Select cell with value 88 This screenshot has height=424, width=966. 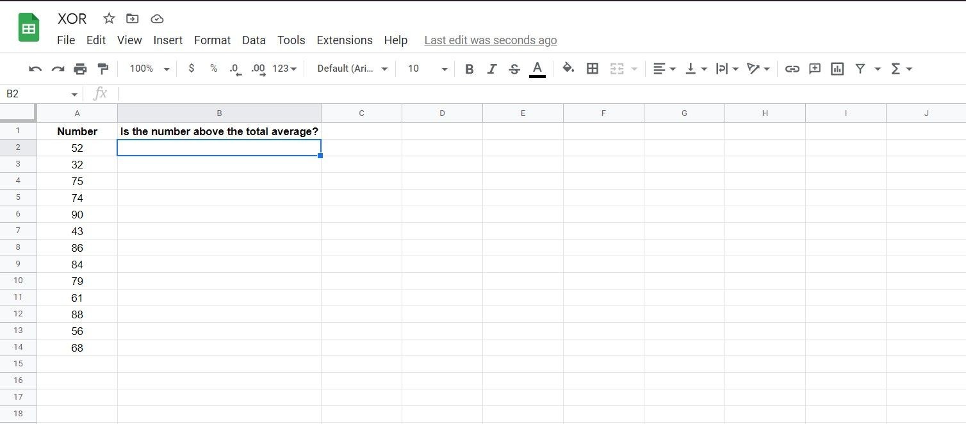78,314
